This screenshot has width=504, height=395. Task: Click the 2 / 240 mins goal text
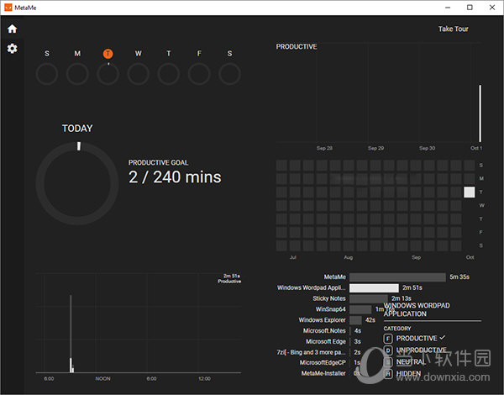pos(175,177)
